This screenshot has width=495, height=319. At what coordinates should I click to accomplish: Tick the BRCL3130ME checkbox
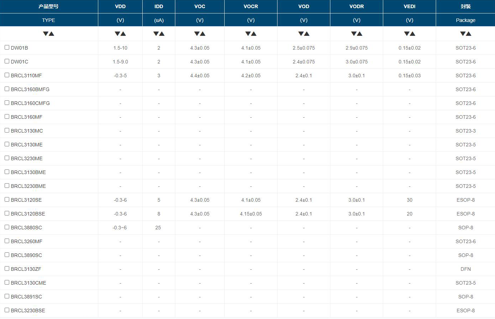(x=7, y=144)
